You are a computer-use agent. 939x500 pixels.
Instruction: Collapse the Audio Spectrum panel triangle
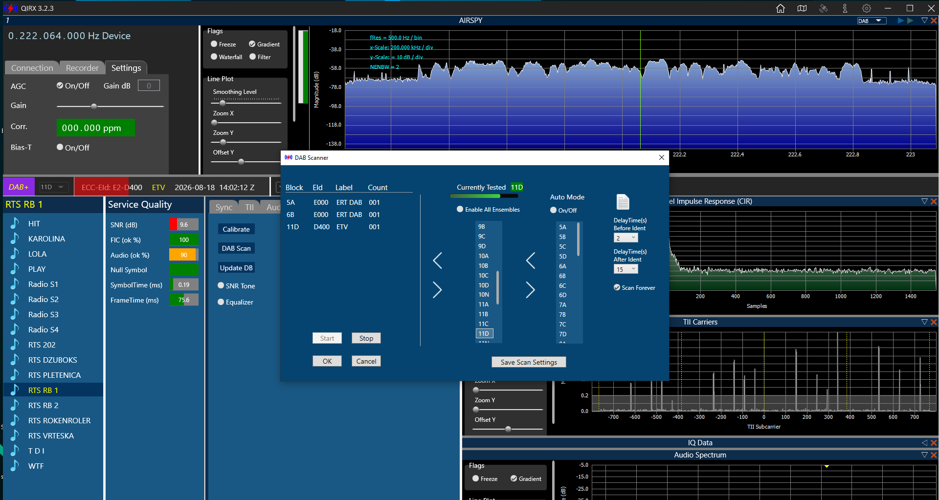pos(924,455)
